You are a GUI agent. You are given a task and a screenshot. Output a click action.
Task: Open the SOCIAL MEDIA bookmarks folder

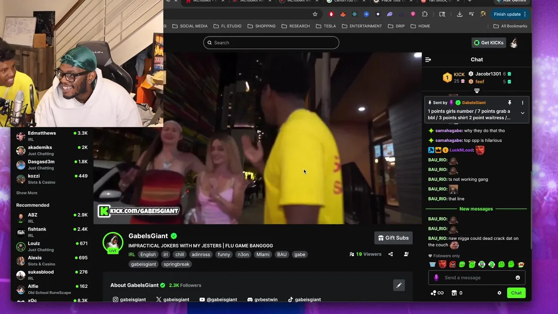[190, 26]
